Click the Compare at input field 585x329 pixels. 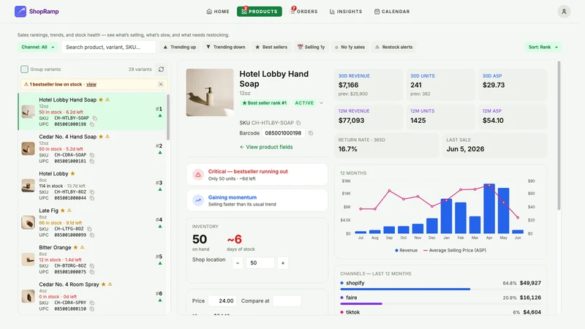coord(287,300)
